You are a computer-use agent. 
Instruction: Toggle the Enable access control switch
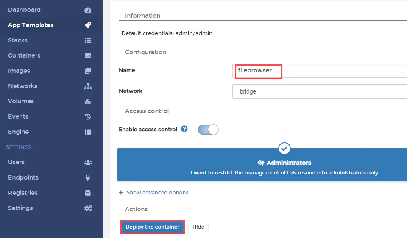click(208, 130)
